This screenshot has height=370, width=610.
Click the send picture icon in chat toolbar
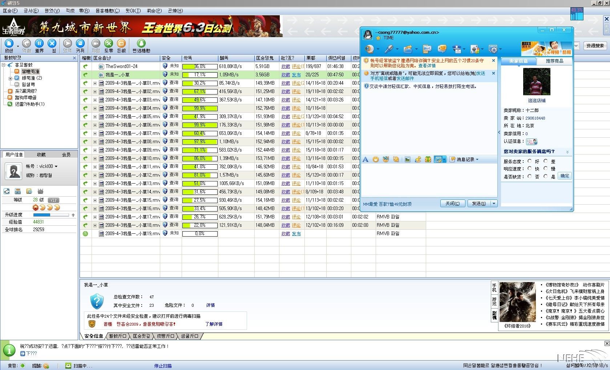[x=407, y=160]
